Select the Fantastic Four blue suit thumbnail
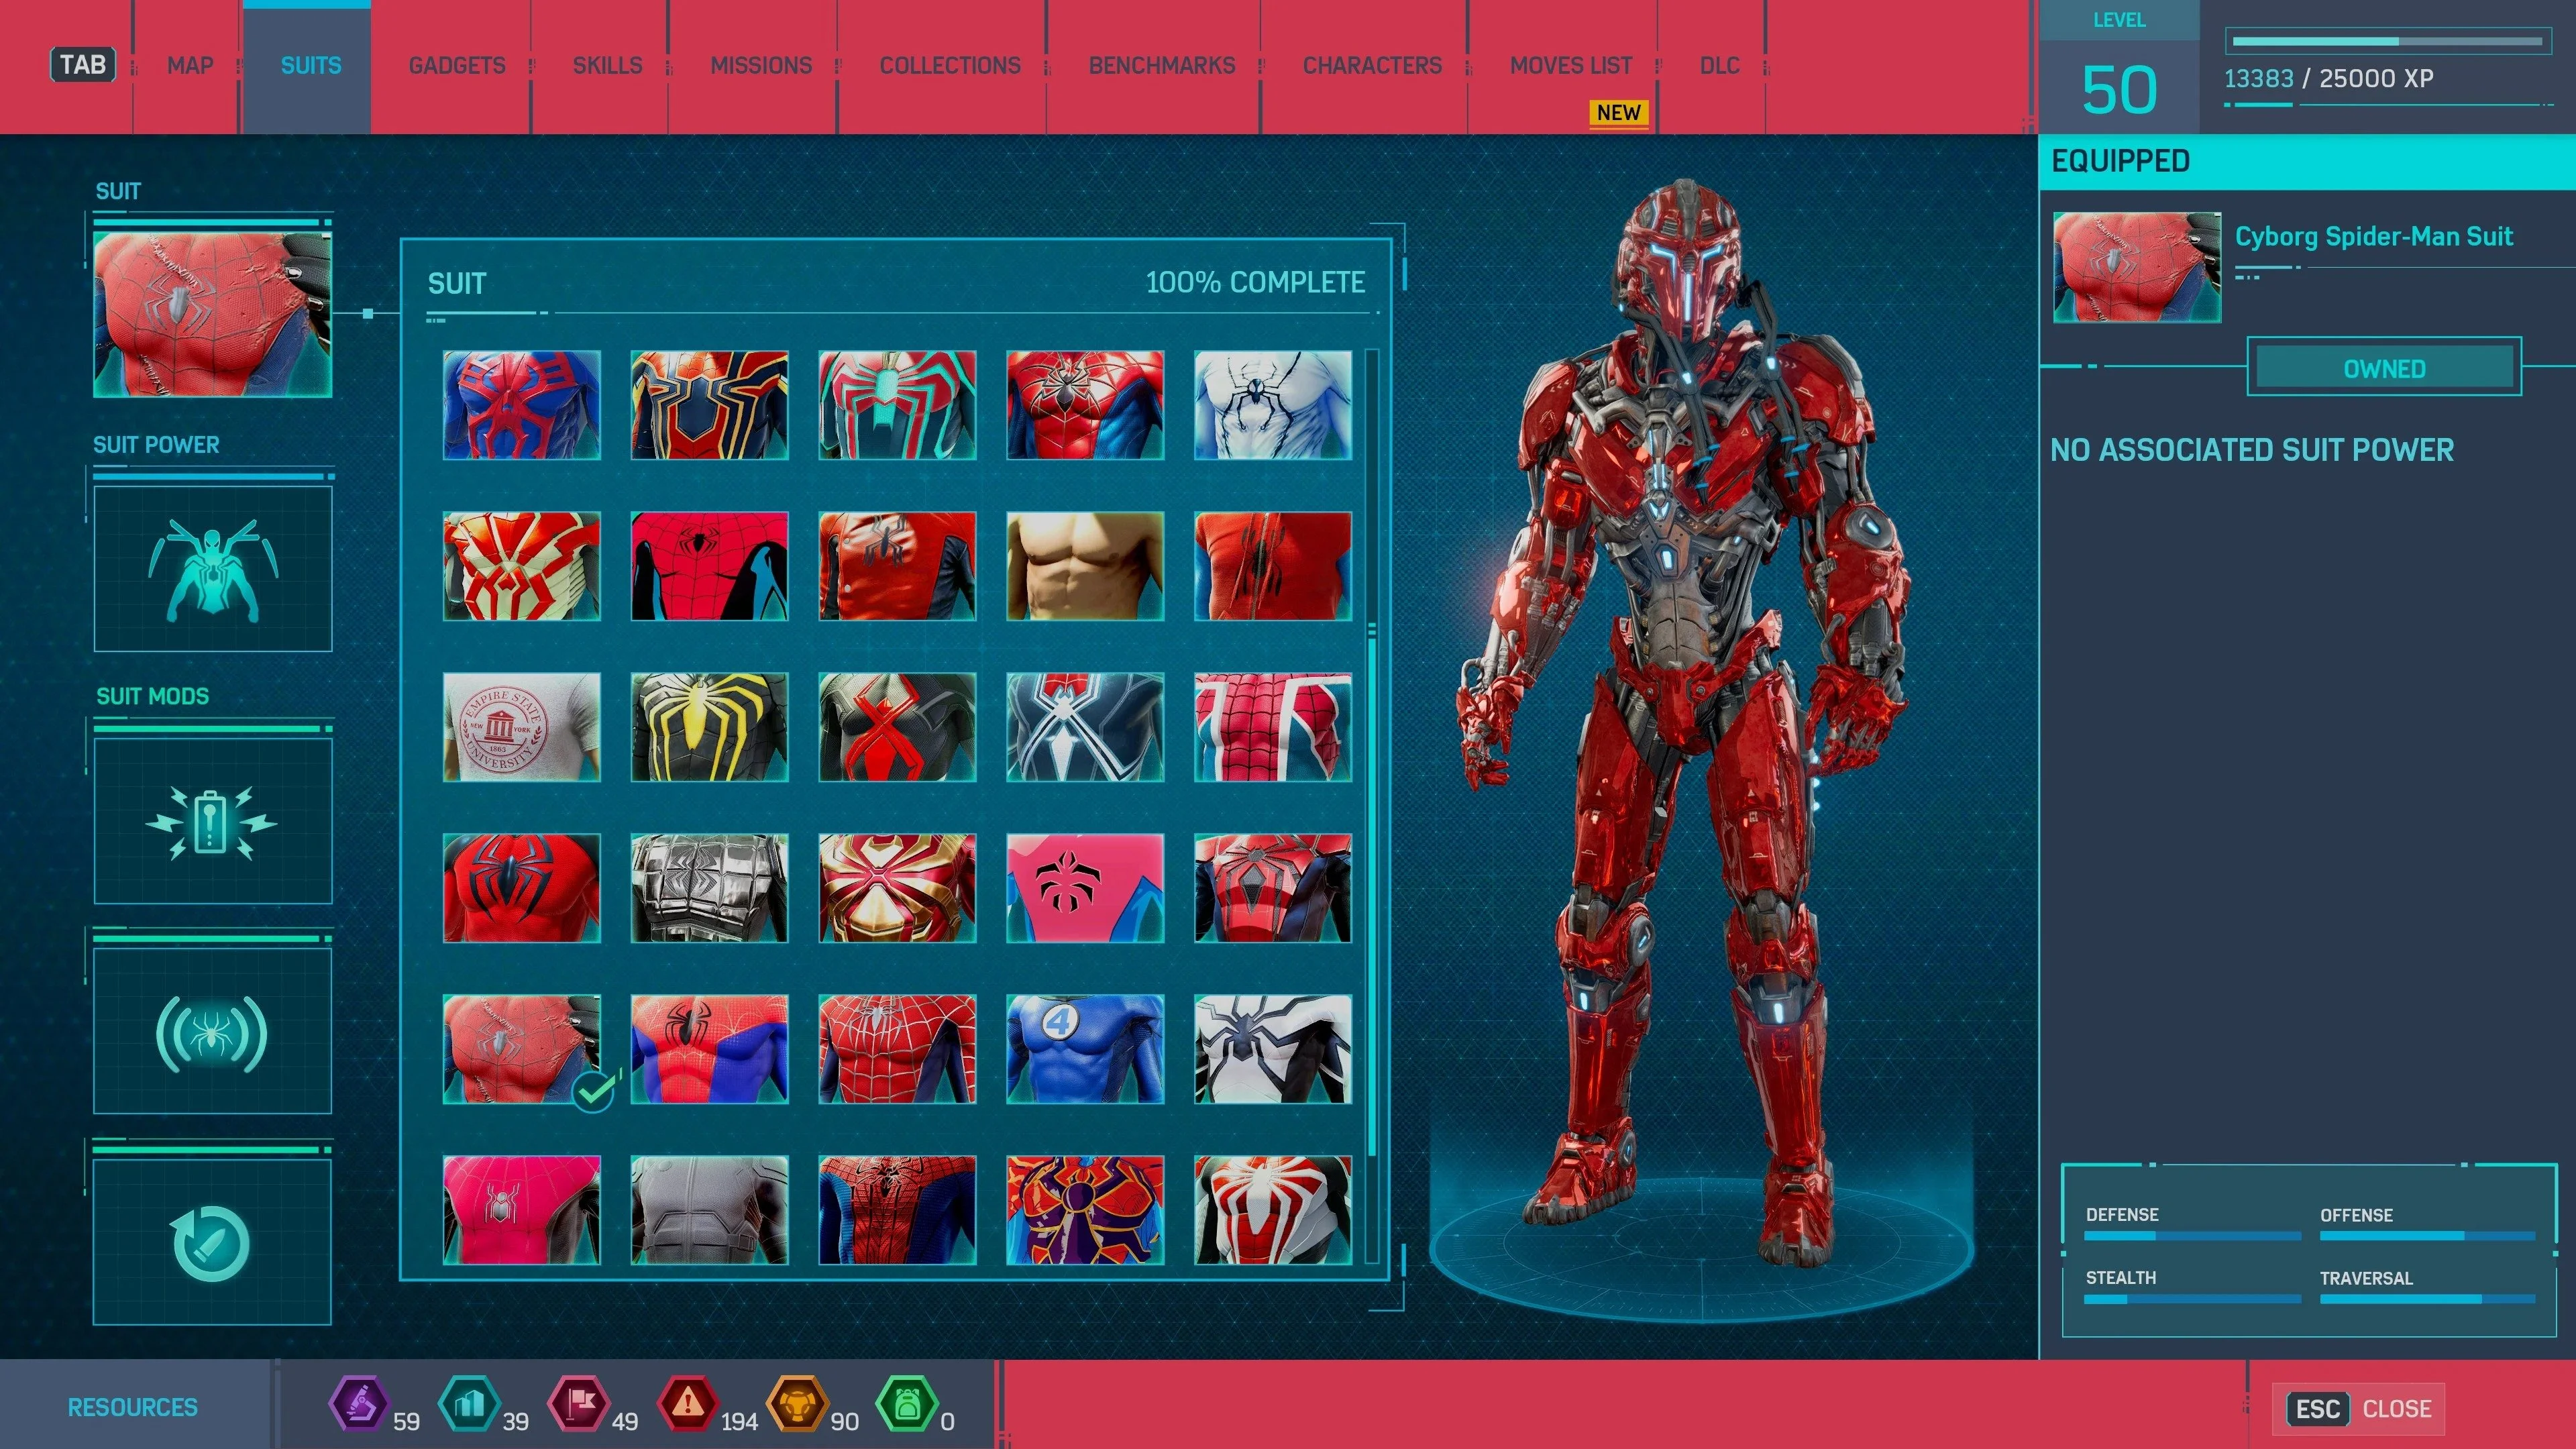 [x=1084, y=1049]
